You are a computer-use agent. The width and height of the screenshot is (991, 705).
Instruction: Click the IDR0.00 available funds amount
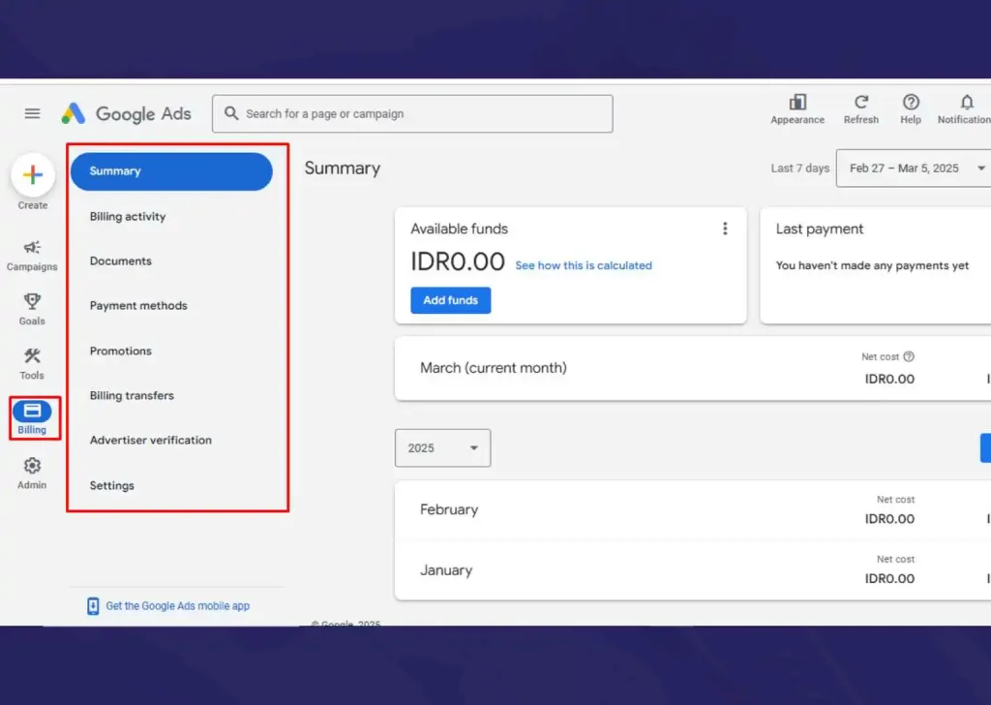coord(458,261)
